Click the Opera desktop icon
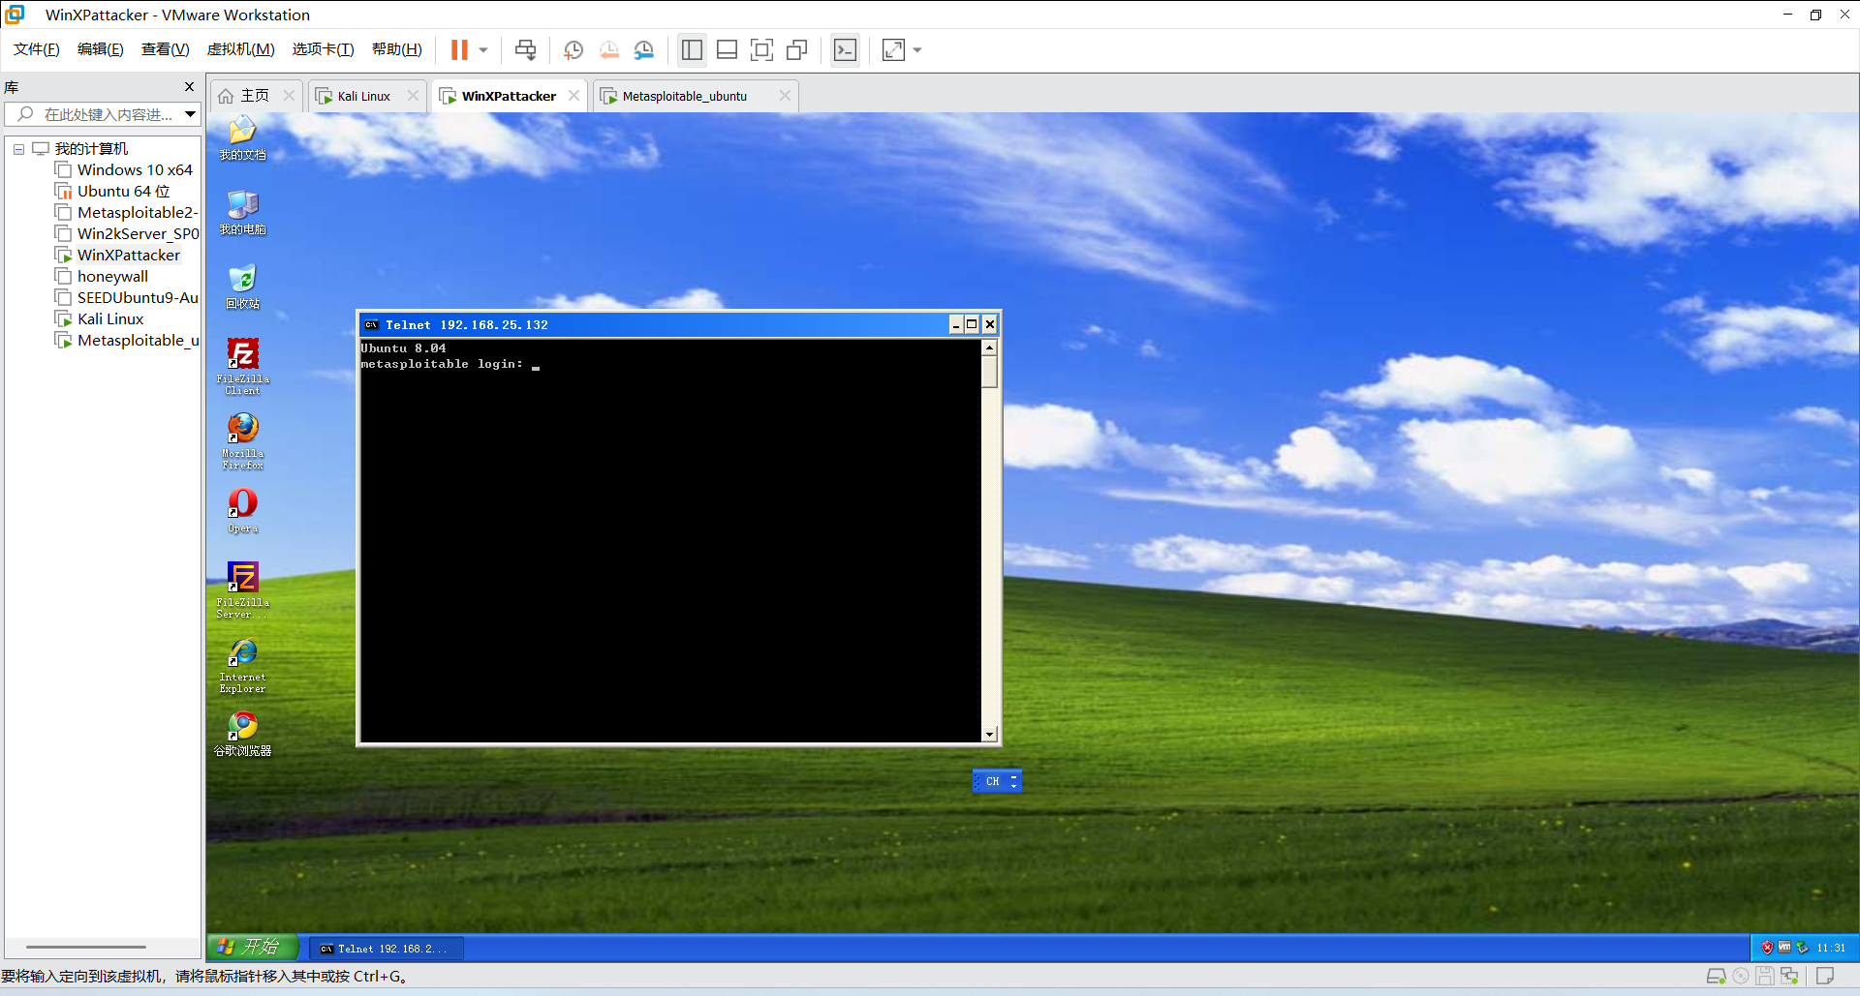Image resolution: width=1860 pixels, height=996 pixels. [x=242, y=510]
